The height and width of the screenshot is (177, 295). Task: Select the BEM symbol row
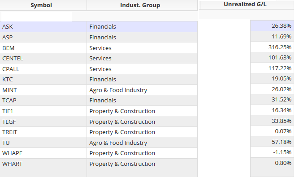pos(99,48)
